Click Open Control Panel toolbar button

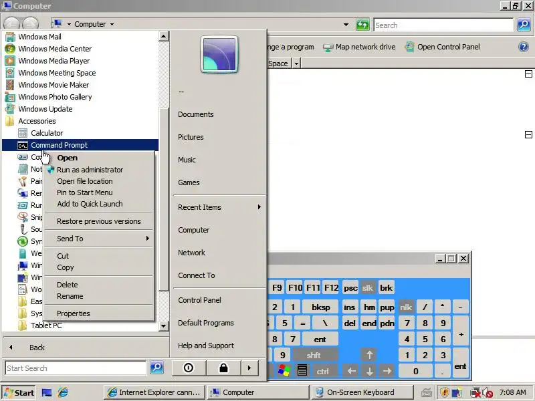[x=443, y=47]
